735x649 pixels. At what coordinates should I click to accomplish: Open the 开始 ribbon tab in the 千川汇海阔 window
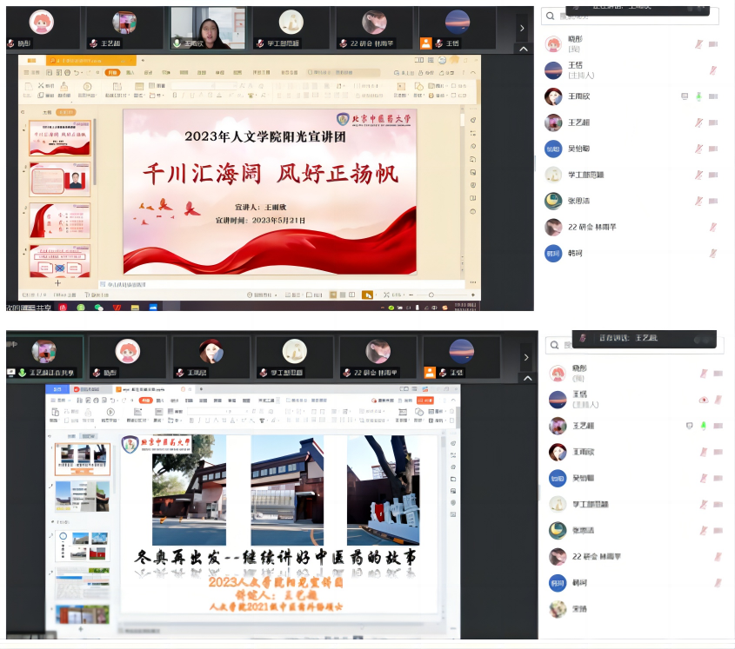(111, 73)
